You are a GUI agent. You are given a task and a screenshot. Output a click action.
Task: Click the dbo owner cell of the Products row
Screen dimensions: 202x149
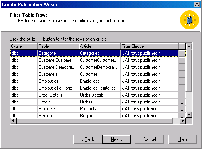(x=24, y=109)
